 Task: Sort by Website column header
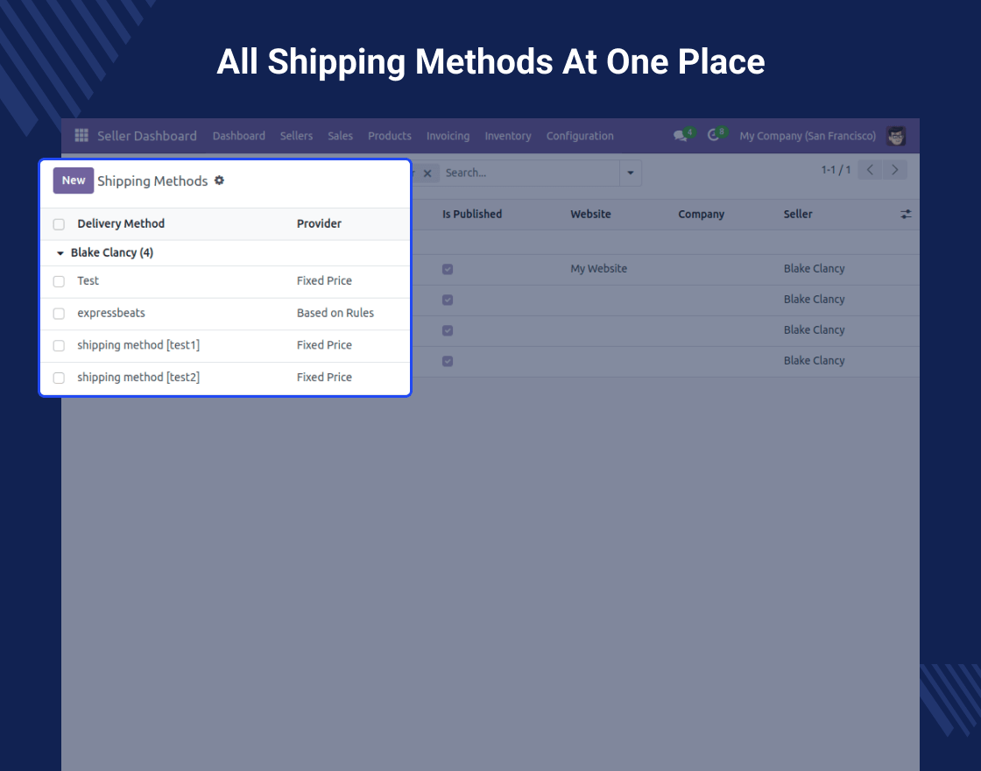pyautogui.click(x=590, y=214)
